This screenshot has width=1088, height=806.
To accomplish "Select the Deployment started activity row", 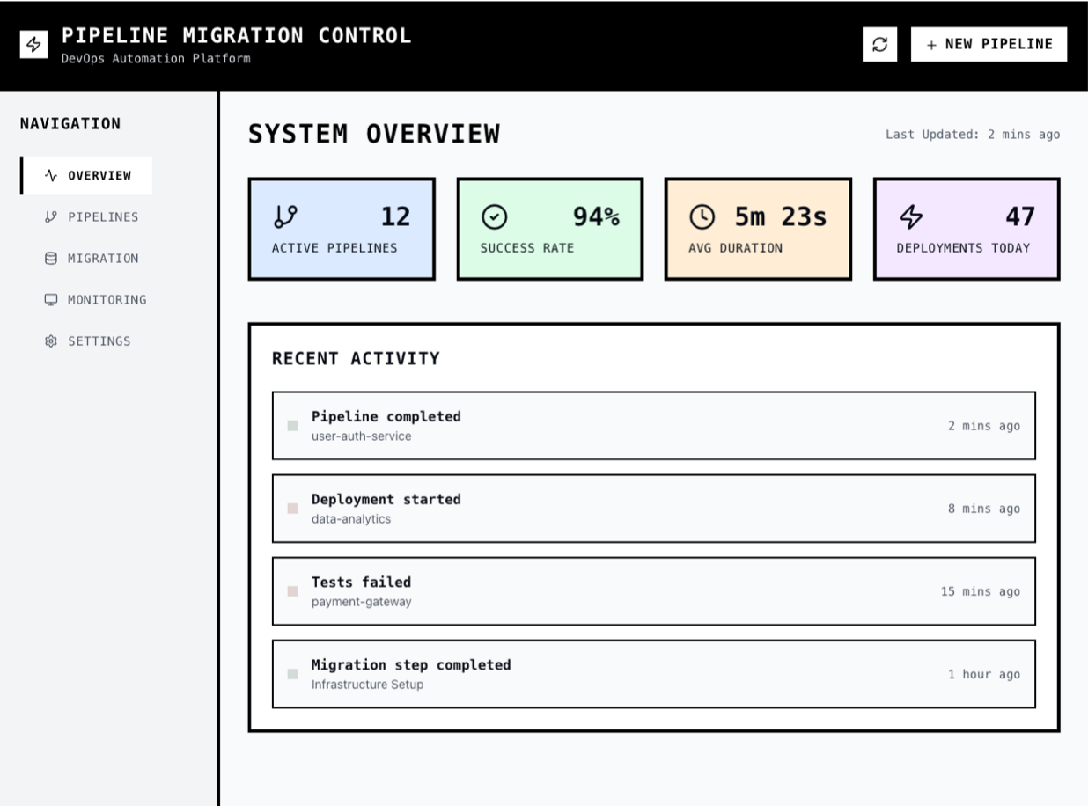I will point(655,509).
